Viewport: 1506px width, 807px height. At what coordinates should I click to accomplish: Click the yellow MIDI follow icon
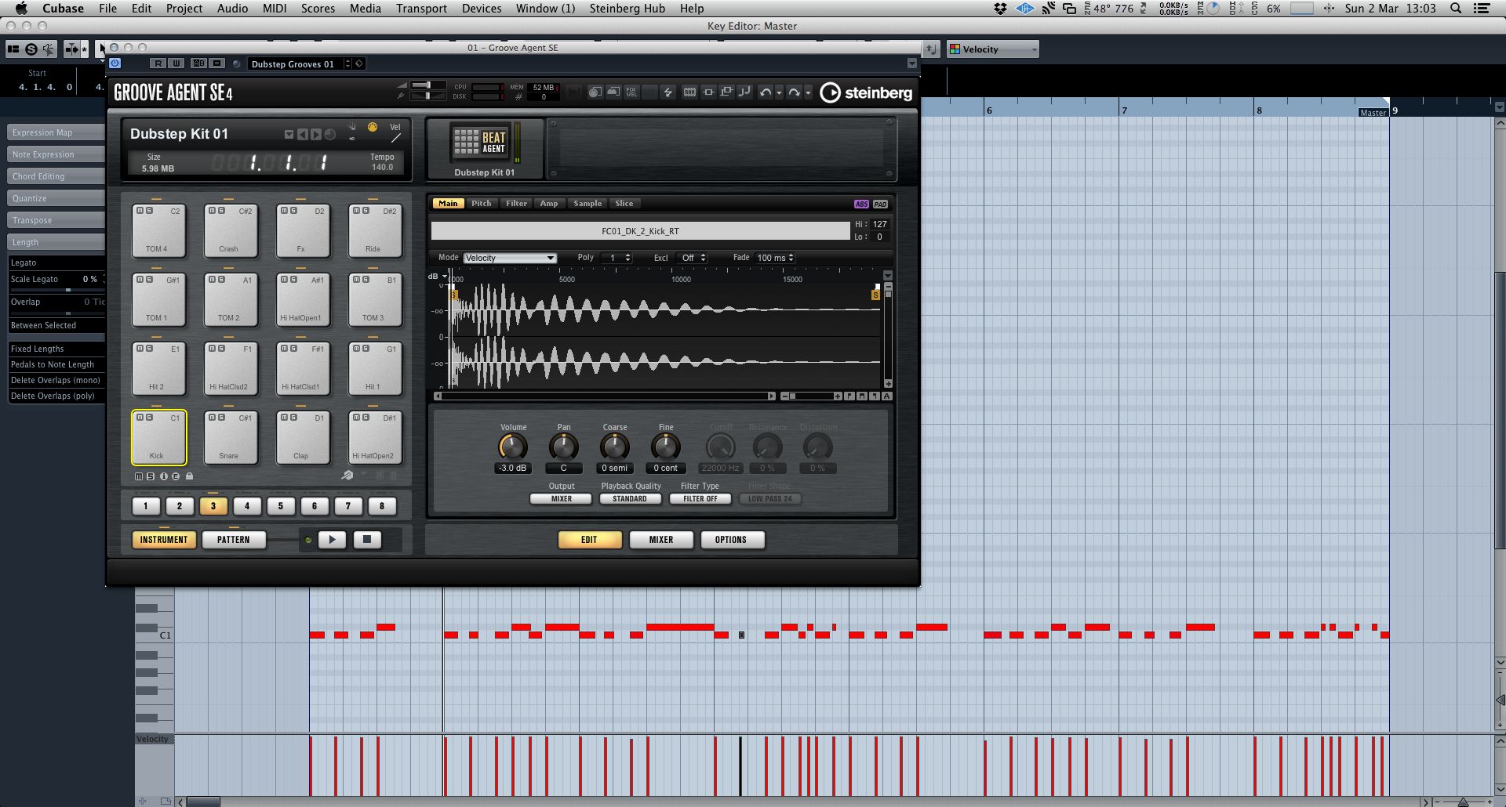[x=373, y=127]
